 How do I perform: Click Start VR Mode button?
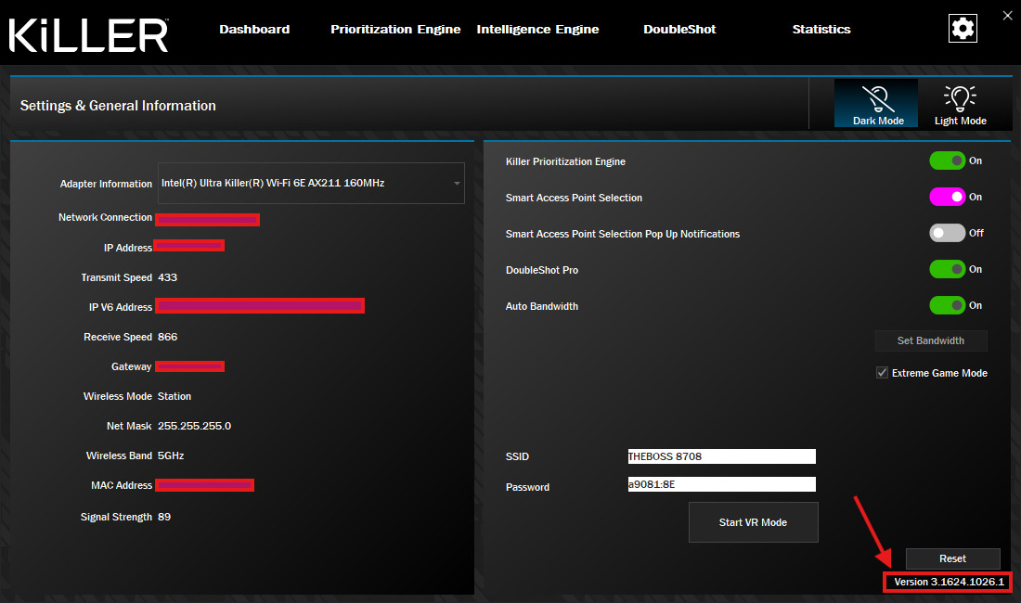tap(754, 522)
